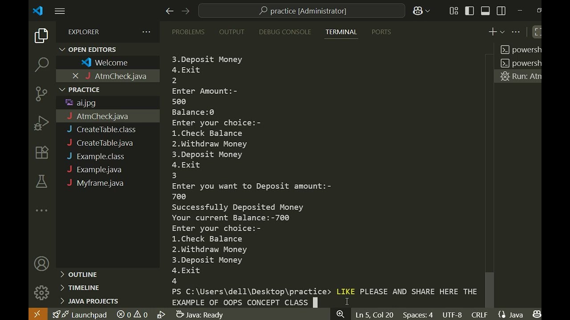Image resolution: width=570 pixels, height=320 pixels.
Task: Click the debug run icon in status bar
Action: pos(161,314)
